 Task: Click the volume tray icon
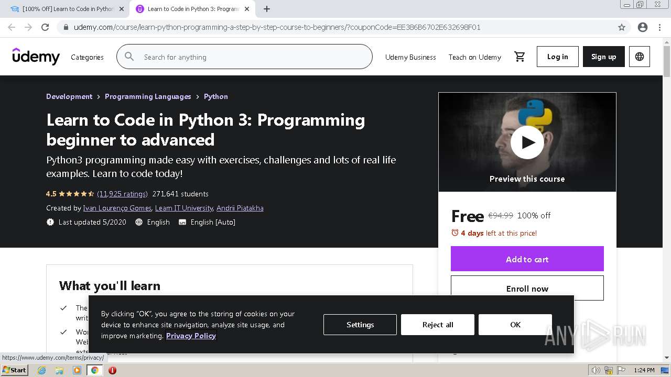click(x=596, y=370)
